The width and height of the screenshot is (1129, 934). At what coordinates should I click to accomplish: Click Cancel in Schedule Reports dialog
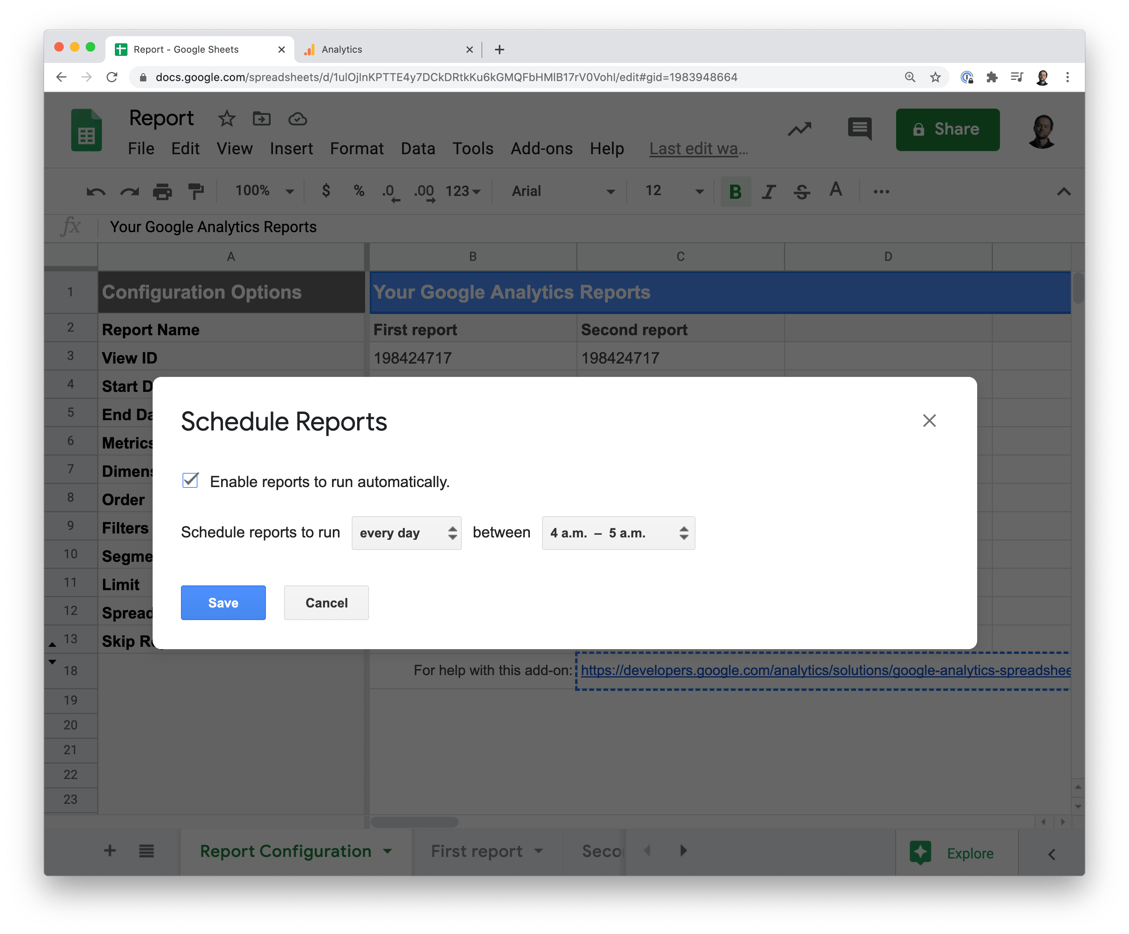point(327,602)
